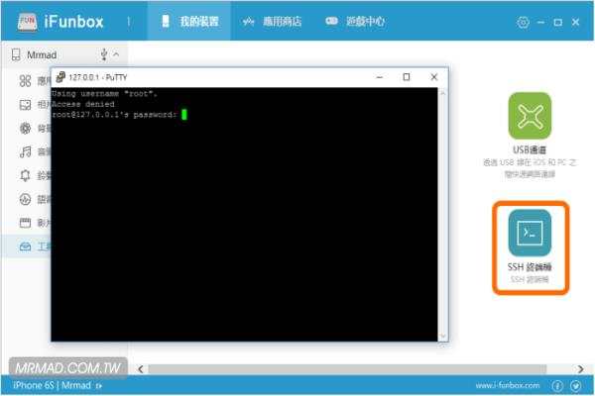Close the PuTTY window
This screenshot has height=396, width=595.
434,77
